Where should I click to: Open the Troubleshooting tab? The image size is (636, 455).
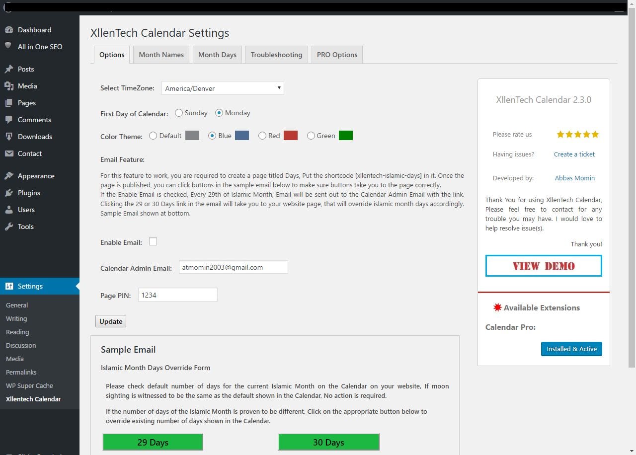coord(276,55)
